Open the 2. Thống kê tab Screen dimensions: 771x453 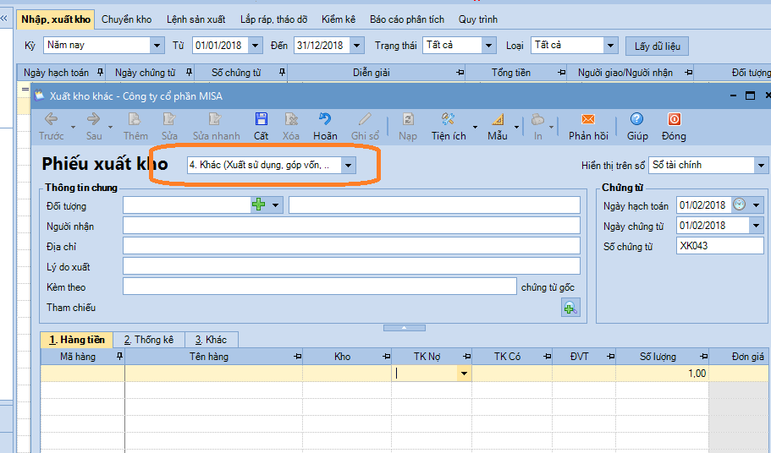click(x=149, y=340)
